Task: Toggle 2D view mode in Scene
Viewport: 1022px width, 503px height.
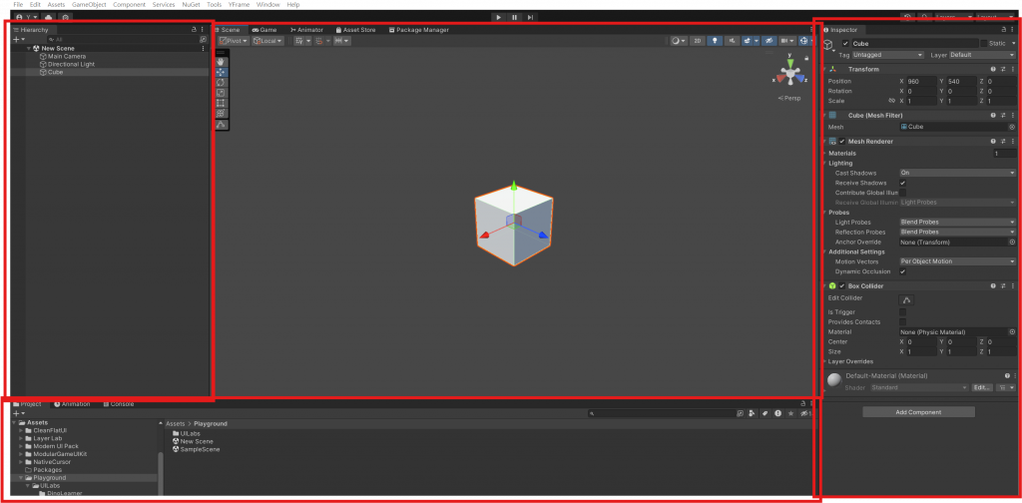Action: point(698,40)
